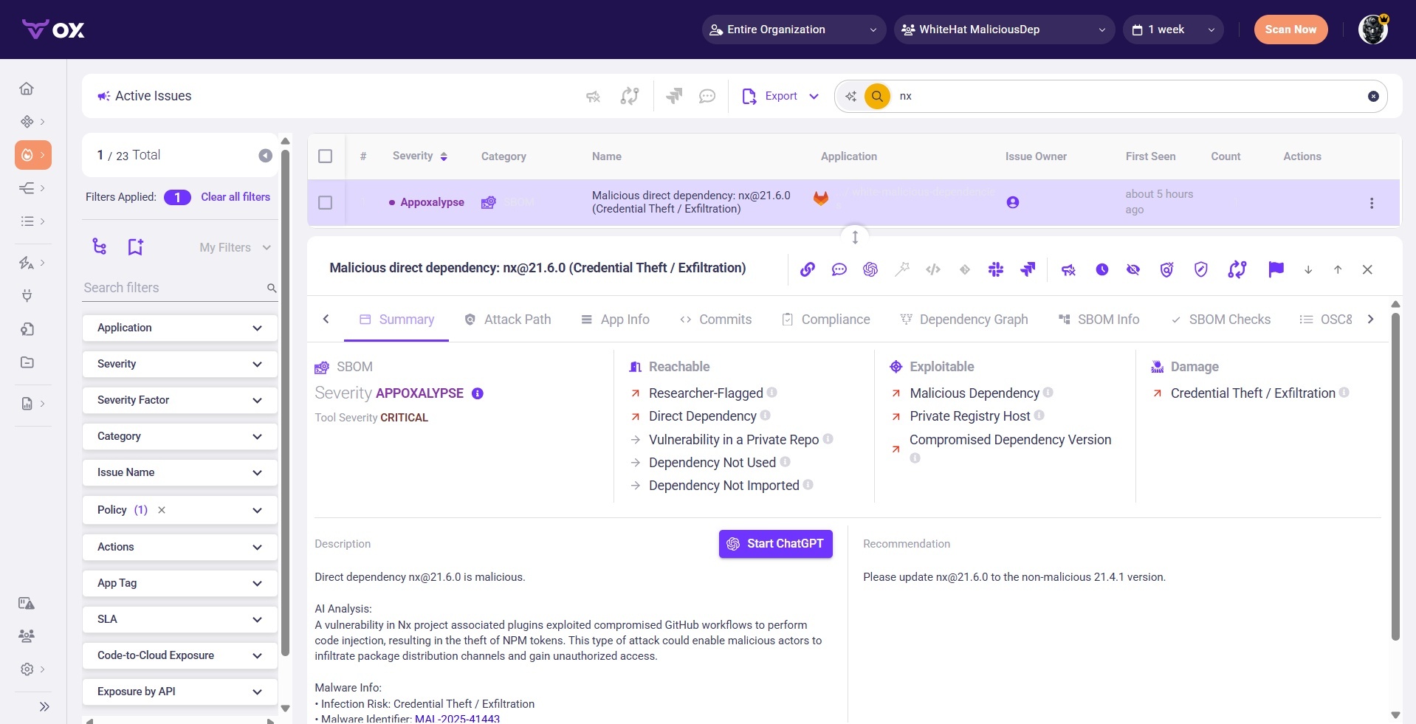Open the 1 week time range dropdown

[x=1172, y=30]
